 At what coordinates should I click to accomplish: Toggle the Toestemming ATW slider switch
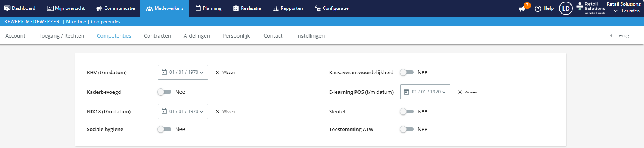407,129
